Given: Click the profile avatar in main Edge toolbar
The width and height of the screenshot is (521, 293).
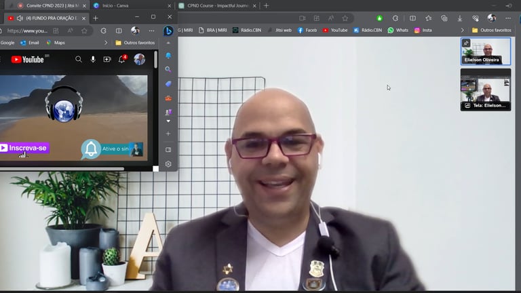Looking at the screenshot, I should point(492,18).
